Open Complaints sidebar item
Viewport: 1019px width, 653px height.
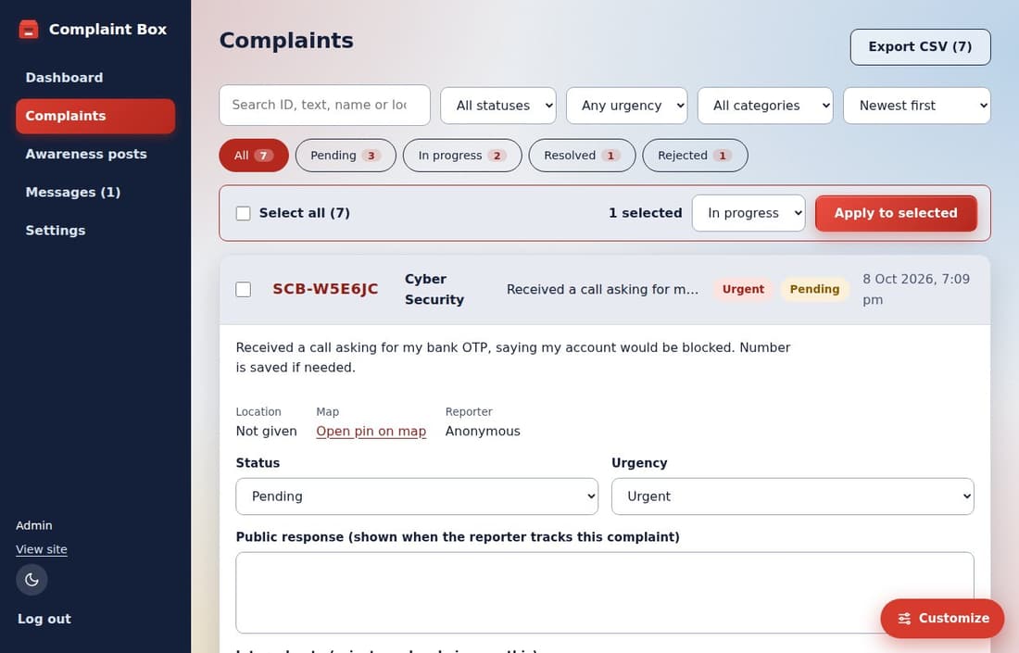pos(95,117)
